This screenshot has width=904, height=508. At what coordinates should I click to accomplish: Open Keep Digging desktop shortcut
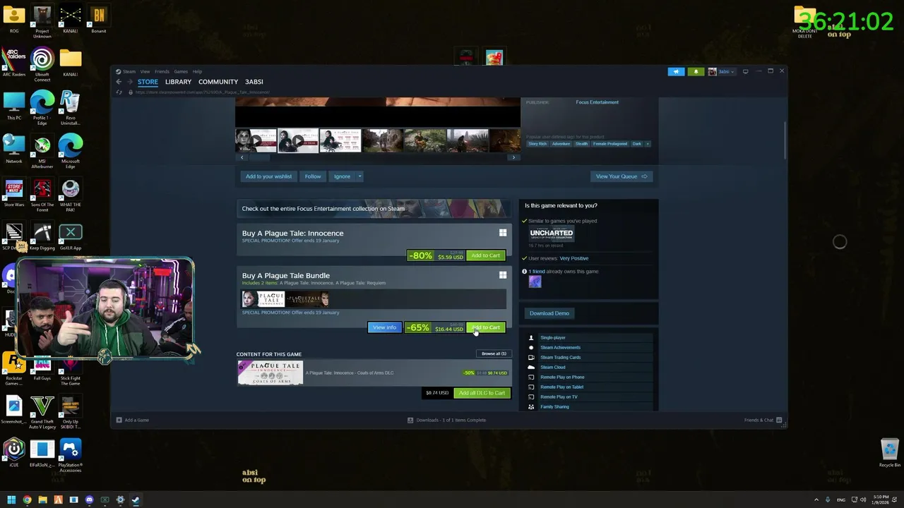point(42,236)
